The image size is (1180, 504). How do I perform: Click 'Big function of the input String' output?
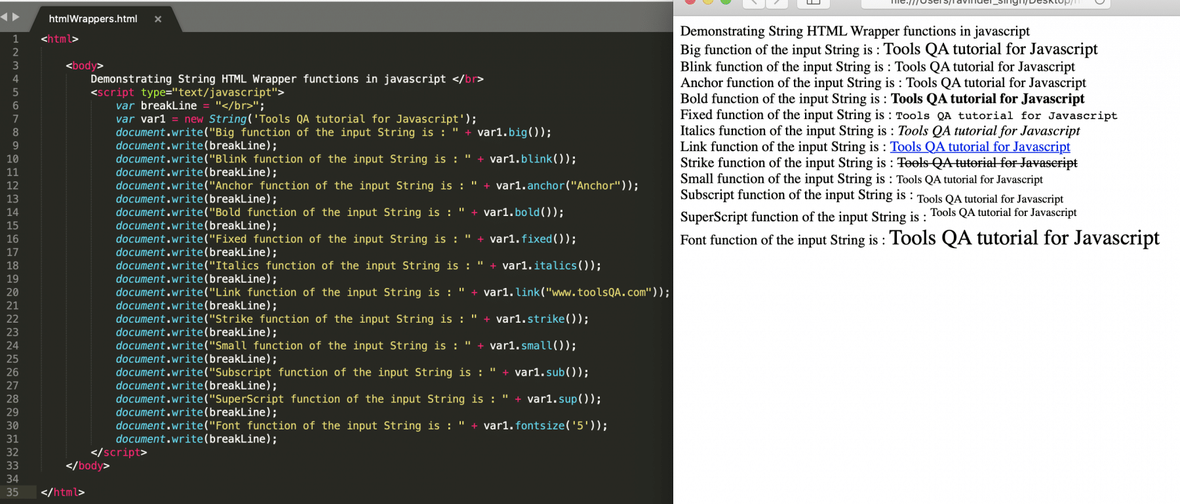[x=889, y=49]
